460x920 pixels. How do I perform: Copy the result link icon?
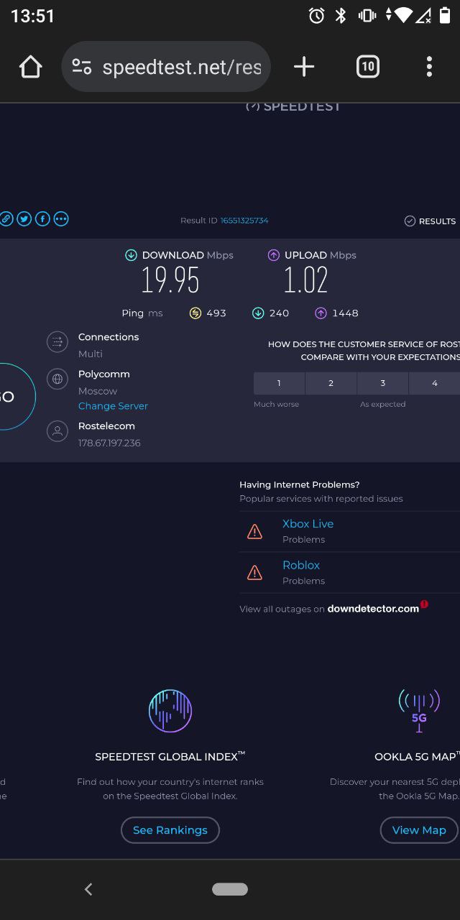point(6,219)
